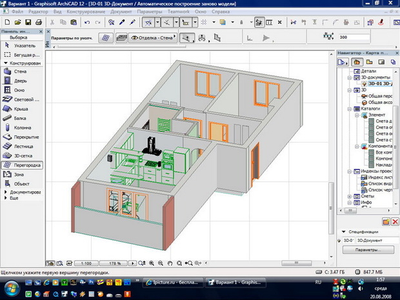Screen dimensions: 400x300
Task: Expand the Сметы tree node
Action: (x=350, y=196)
